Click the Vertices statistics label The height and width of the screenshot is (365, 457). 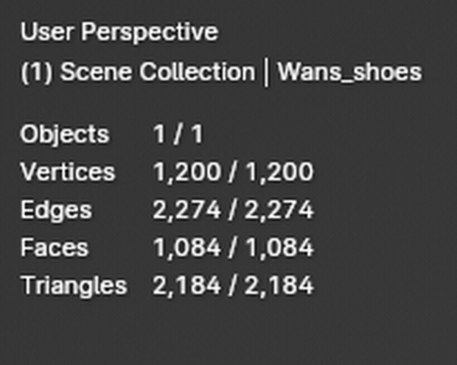click(x=68, y=171)
